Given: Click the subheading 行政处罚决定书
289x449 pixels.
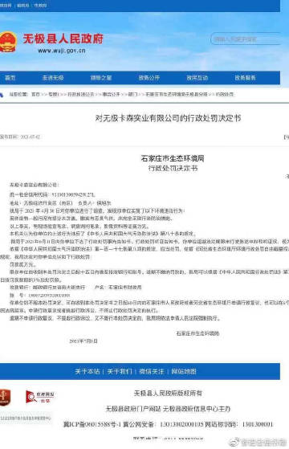Looking at the screenshot, I should click(x=173, y=168).
